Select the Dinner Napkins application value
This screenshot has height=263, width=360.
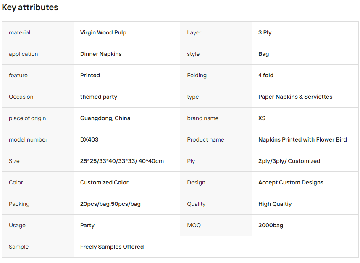101,54
